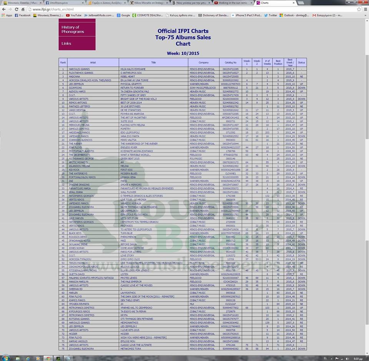Viewport: 369px width, 361px height.
Task: Open the browser home page icon
Action: coord(23,9)
